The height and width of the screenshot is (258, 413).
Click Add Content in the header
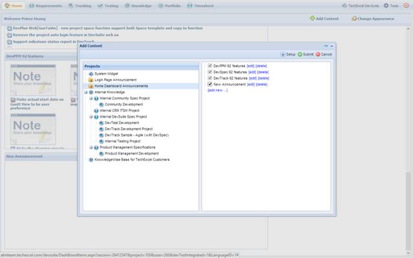pyautogui.click(x=324, y=19)
